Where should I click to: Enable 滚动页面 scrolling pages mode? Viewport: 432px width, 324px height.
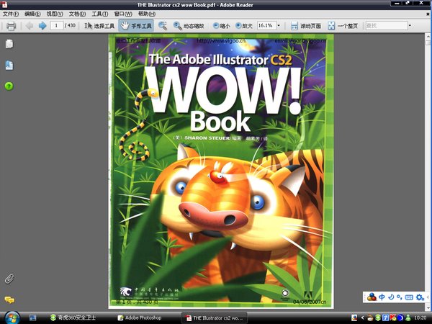point(306,26)
